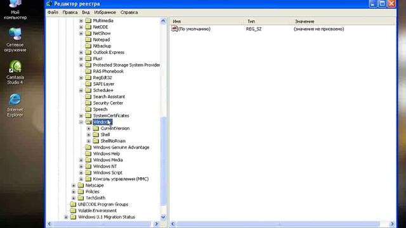Screen dimensions: 406x228
Task: Click the Значение column header
Action: (344, 21)
